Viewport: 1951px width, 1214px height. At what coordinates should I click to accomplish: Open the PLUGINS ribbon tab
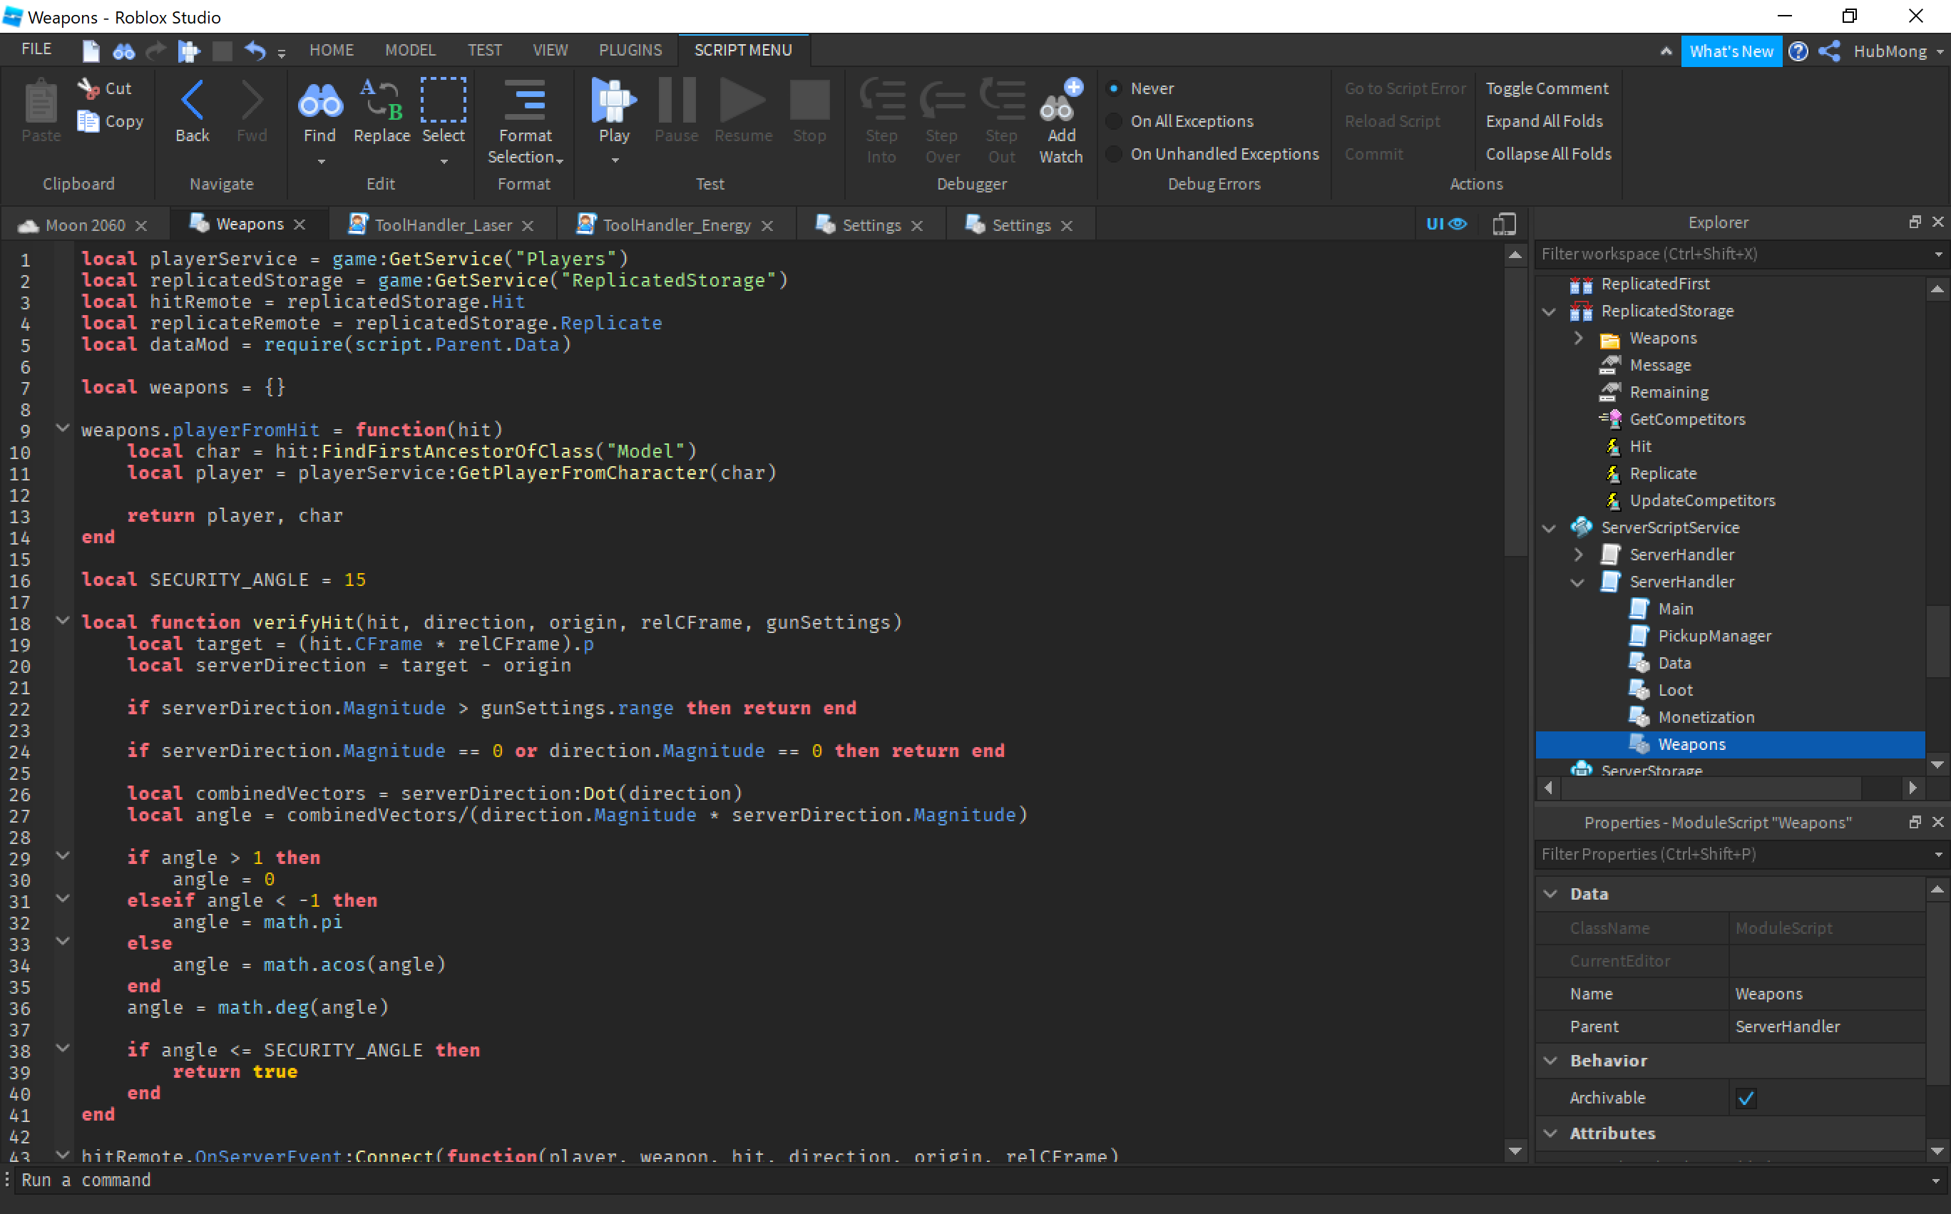click(x=630, y=50)
